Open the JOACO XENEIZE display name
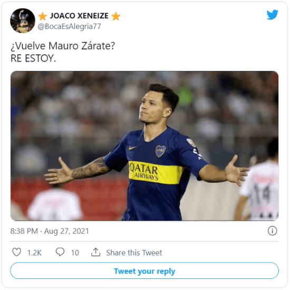Viewport: 290px width, 290px height. point(79,16)
